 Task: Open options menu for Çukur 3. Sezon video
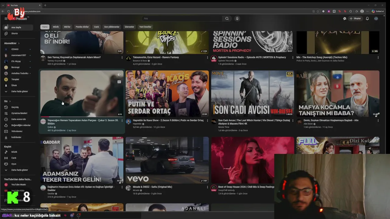pyautogui.click(x=122, y=120)
